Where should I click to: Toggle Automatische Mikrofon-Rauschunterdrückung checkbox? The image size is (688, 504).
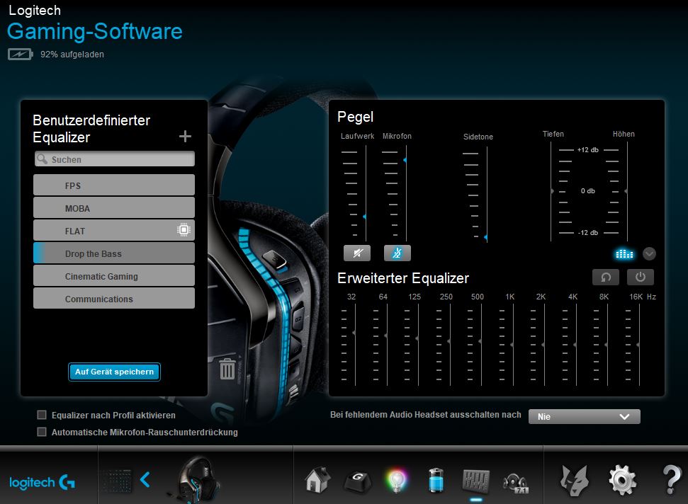coord(42,432)
